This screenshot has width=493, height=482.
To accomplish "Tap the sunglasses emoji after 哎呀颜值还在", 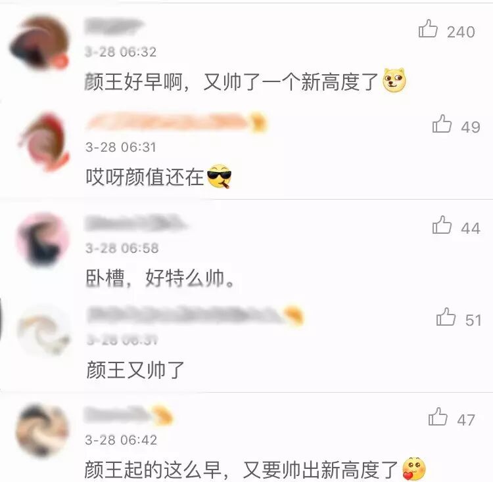I will tap(219, 176).
